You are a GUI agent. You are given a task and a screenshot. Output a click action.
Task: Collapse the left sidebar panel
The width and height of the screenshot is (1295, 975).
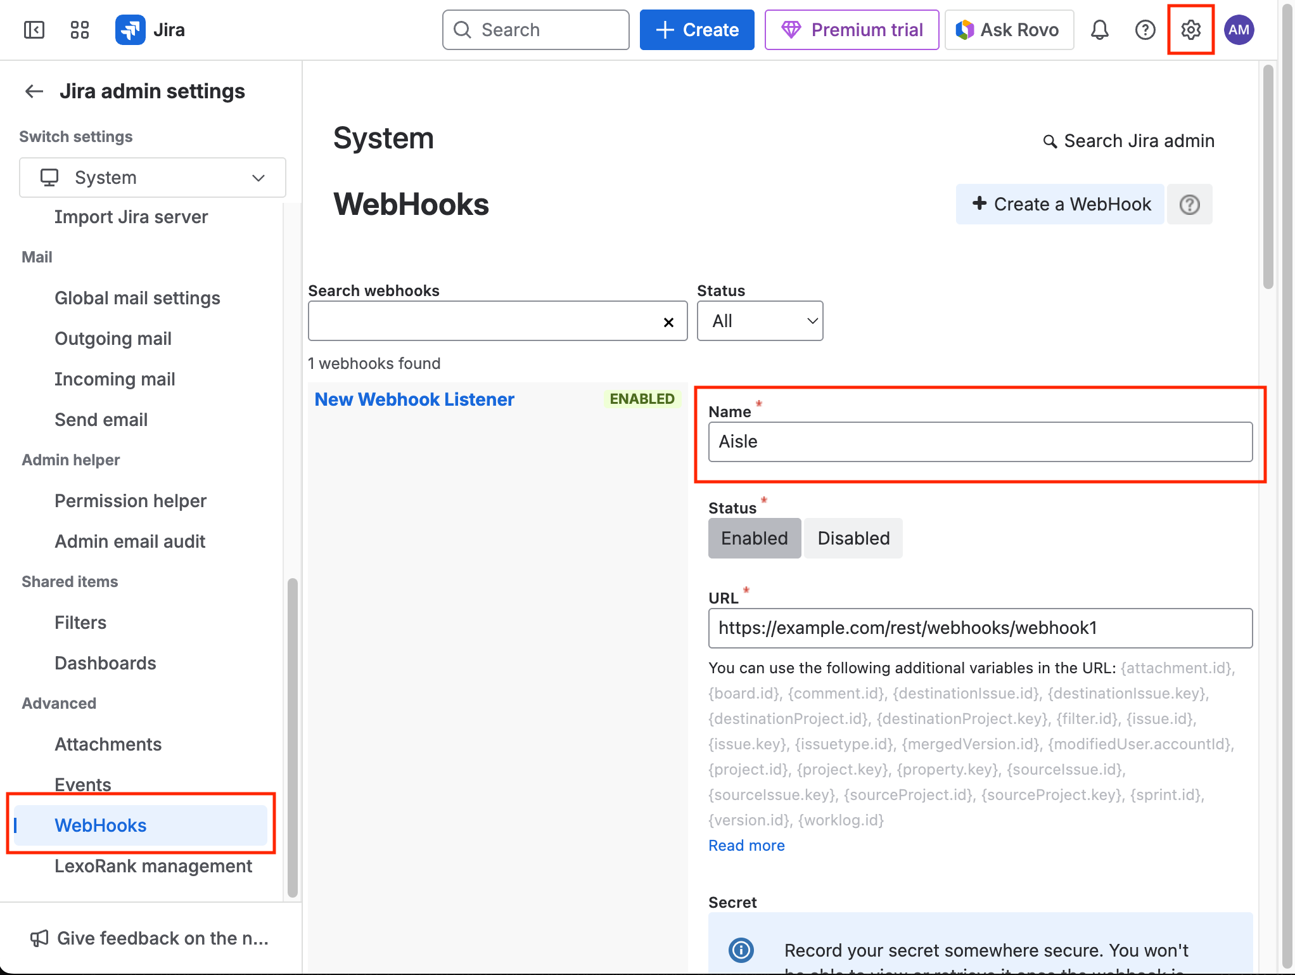(34, 30)
